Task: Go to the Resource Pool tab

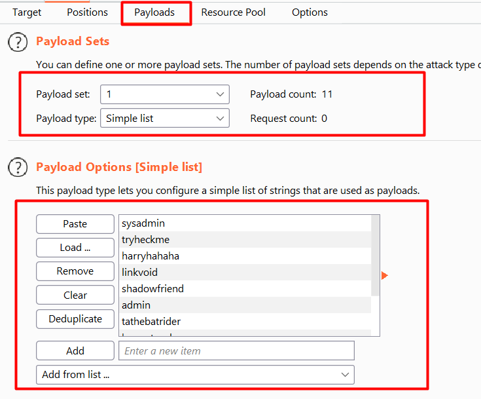Action: pos(233,12)
